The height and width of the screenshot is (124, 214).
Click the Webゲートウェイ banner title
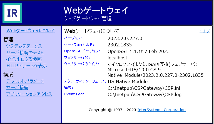coord(96,10)
